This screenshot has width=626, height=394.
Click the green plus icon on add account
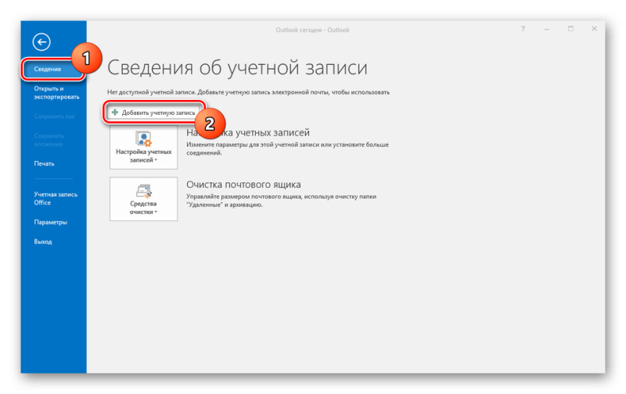[x=115, y=113]
